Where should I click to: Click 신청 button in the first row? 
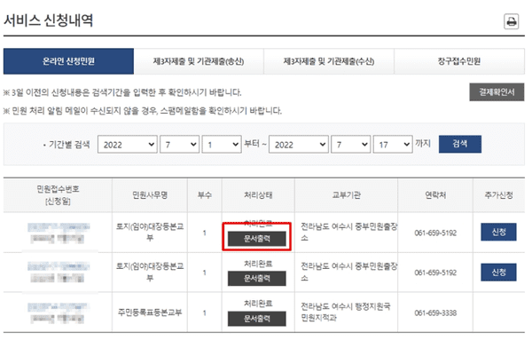pyautogui.click(x=498, y=232)
